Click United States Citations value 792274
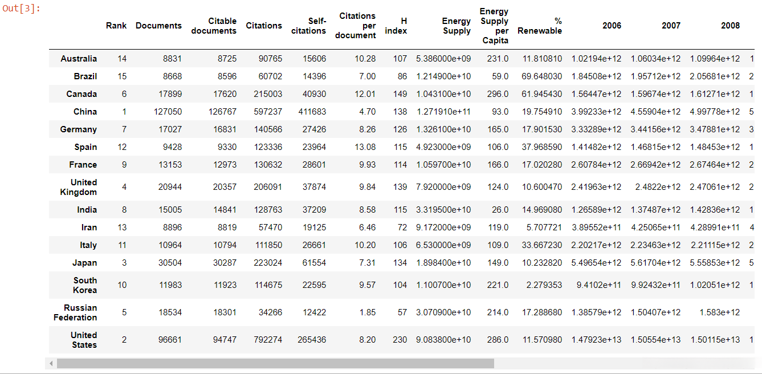 [x=268, y=340]
